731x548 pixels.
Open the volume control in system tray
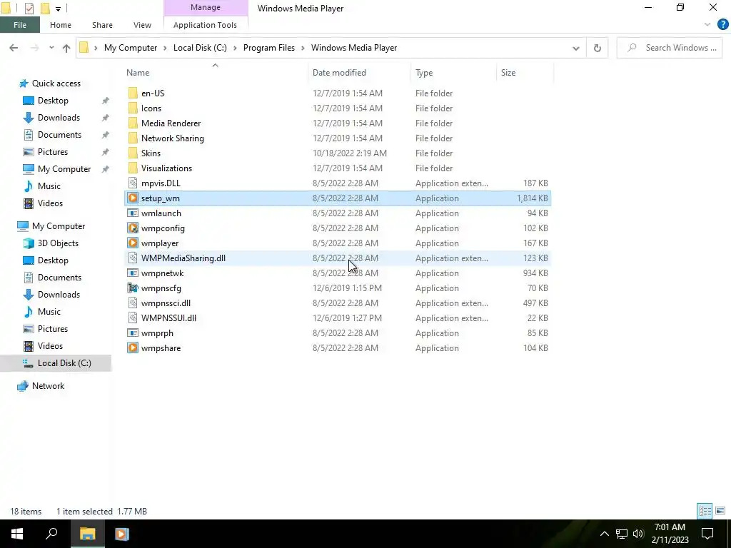pyautogui.click(x=638, y=534)
